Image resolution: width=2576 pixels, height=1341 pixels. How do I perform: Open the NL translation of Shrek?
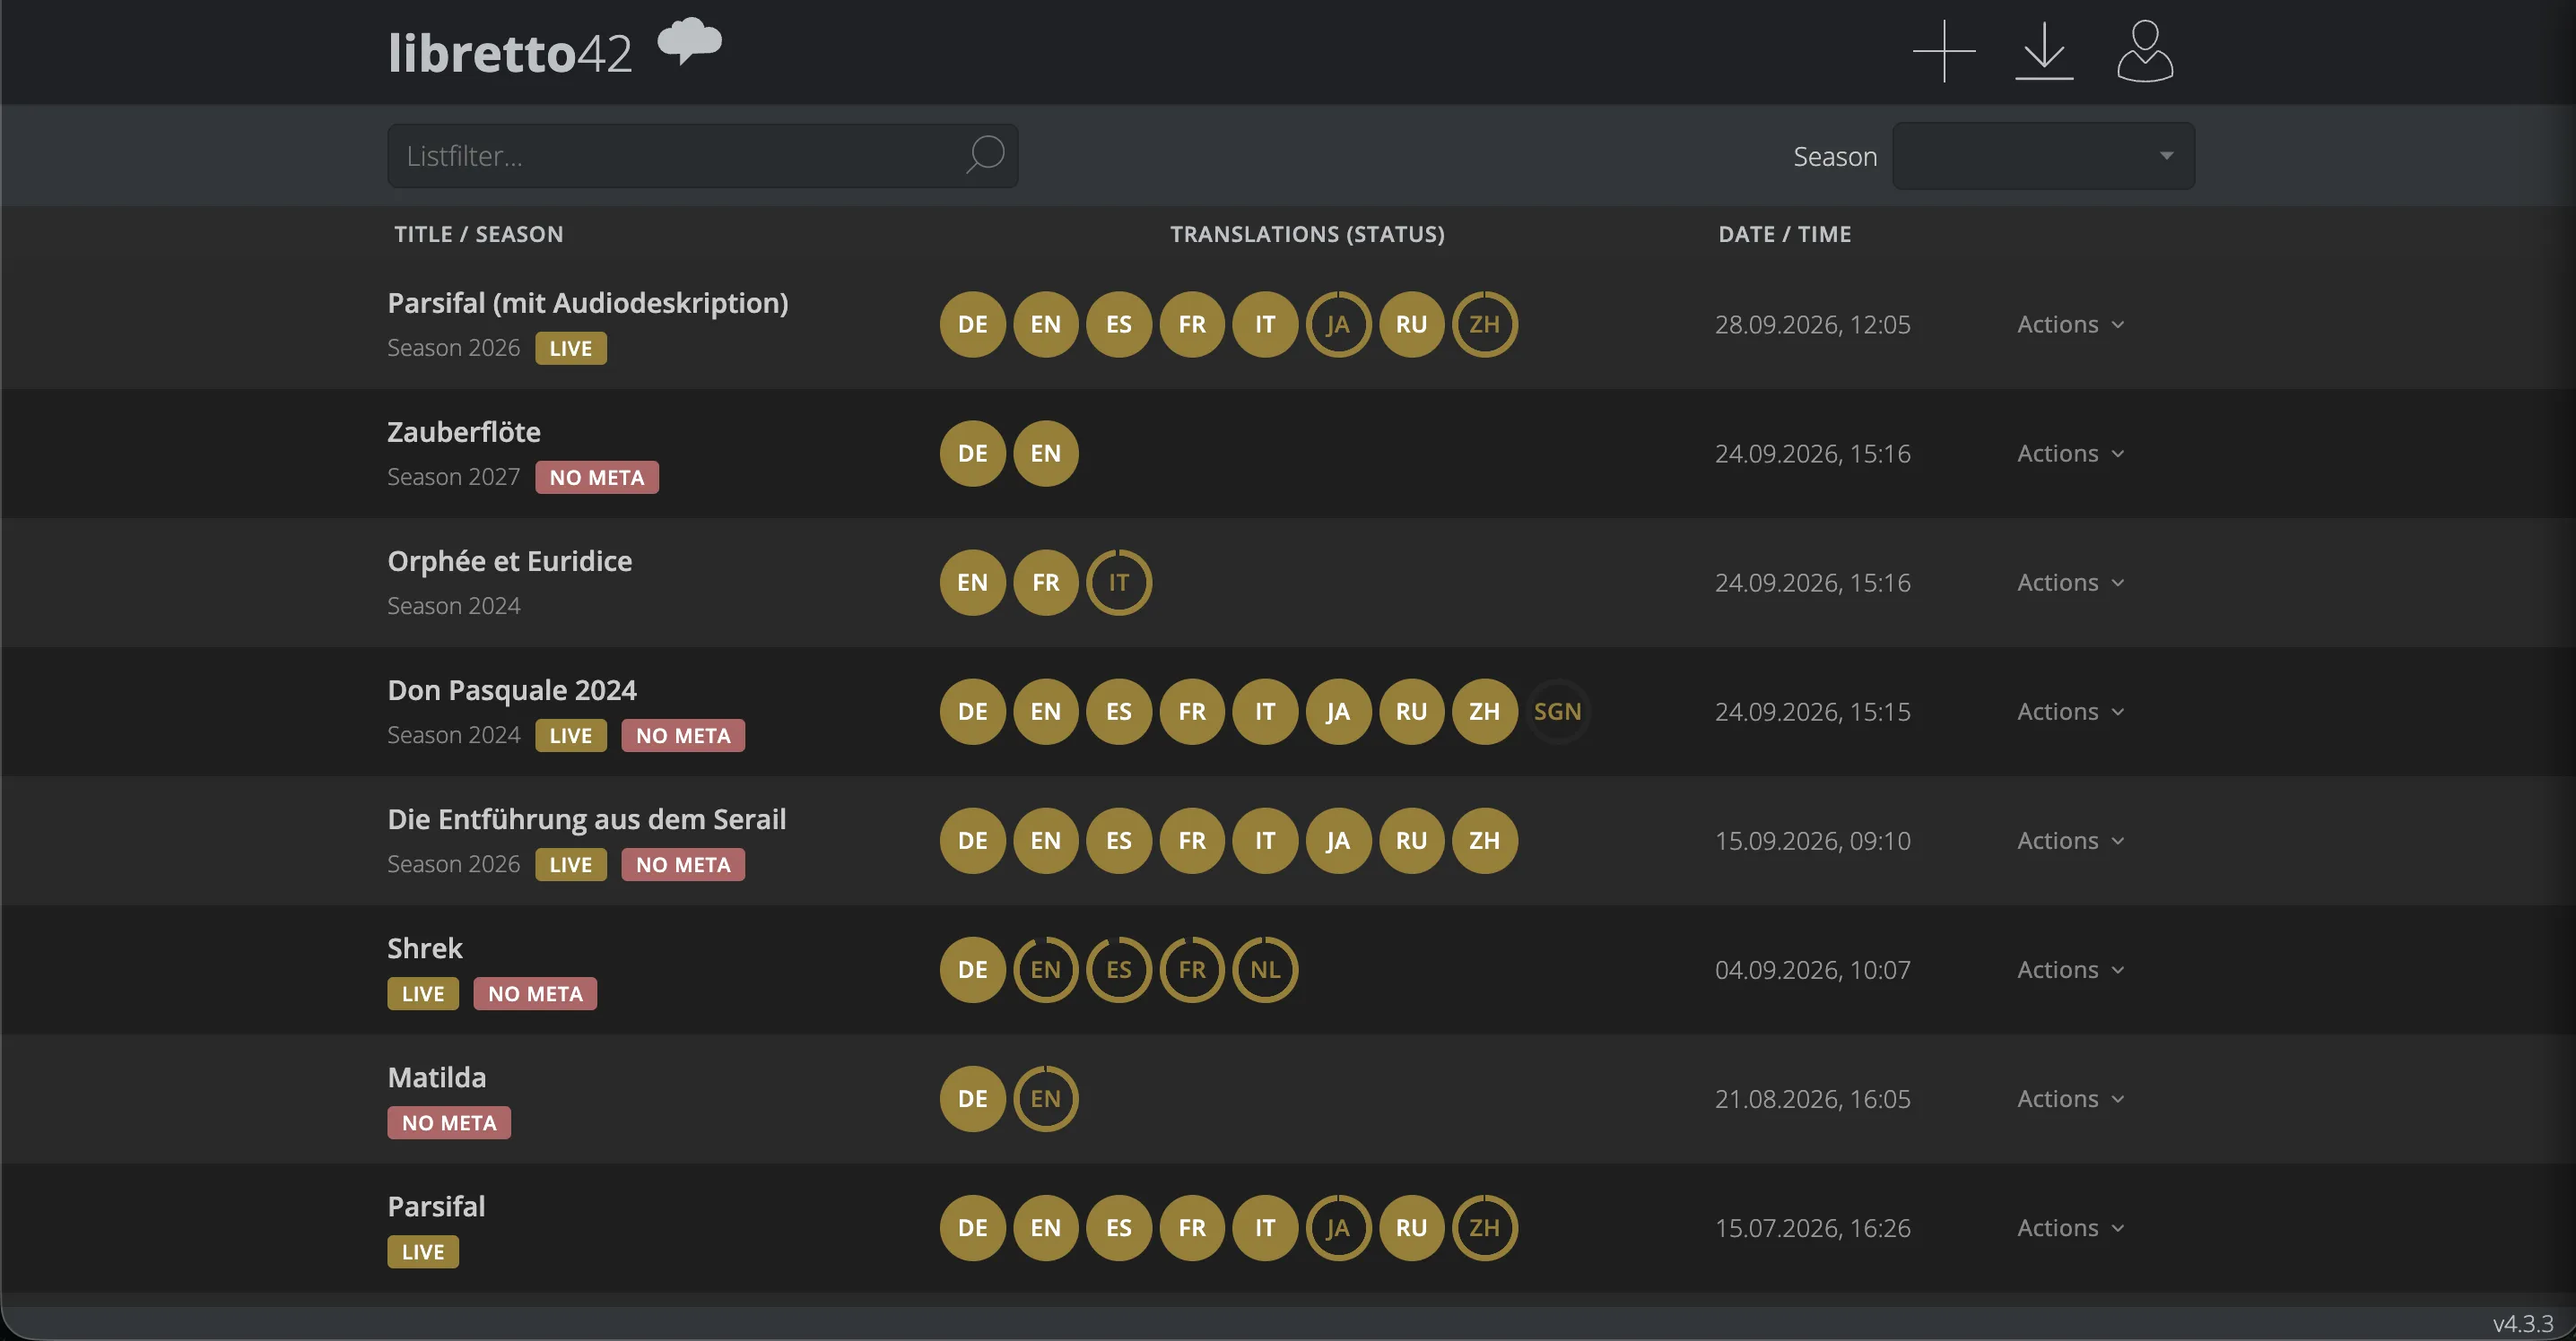pos(1265,968)
